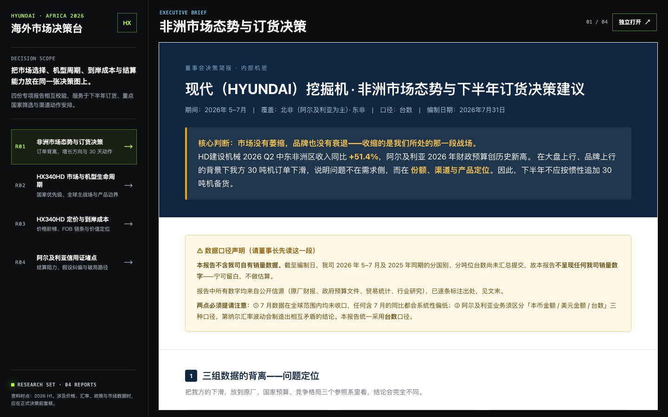
Task: Click DECISION SCOPE label
Action: 33,58
